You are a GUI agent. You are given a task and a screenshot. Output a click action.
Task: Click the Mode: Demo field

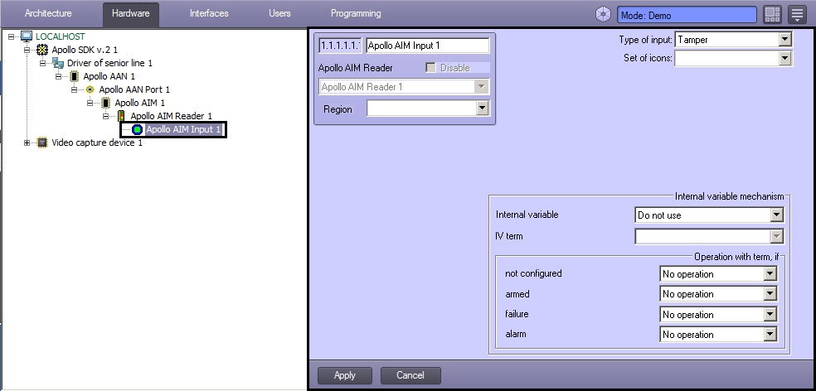(x=687, y=15)
